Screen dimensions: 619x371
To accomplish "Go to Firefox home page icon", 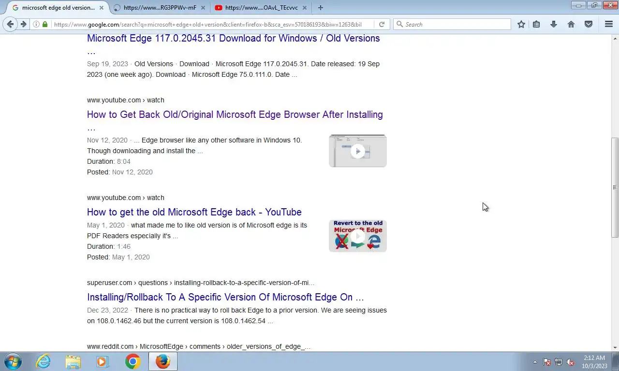I will click(x=571, y=24).
